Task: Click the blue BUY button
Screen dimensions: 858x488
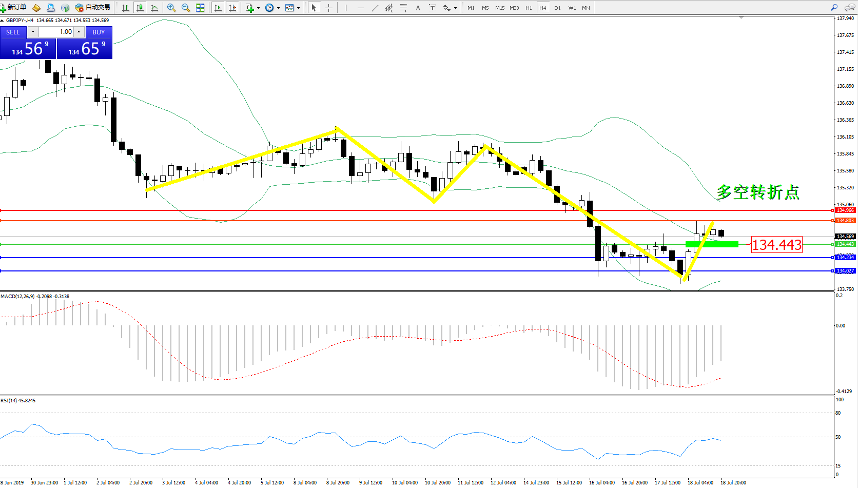Action: coord(99,32)
